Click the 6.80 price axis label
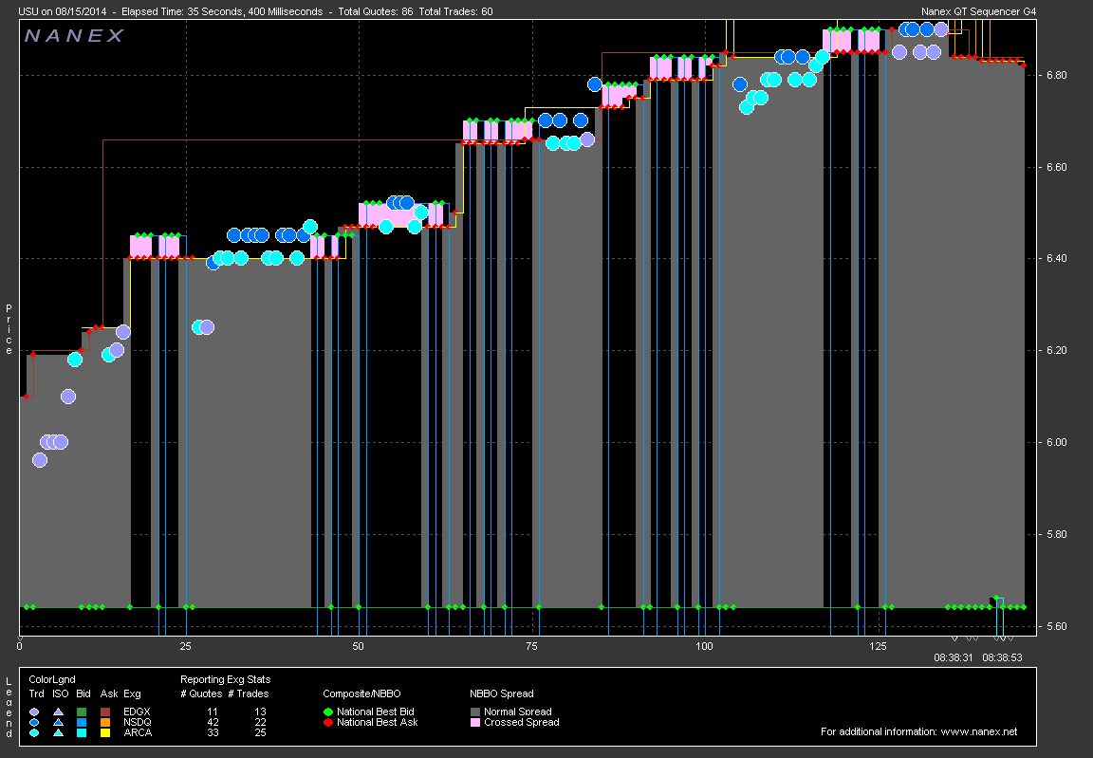Image resolution: width=1093 pixels, height=758 pixels. click(1057, 75)
